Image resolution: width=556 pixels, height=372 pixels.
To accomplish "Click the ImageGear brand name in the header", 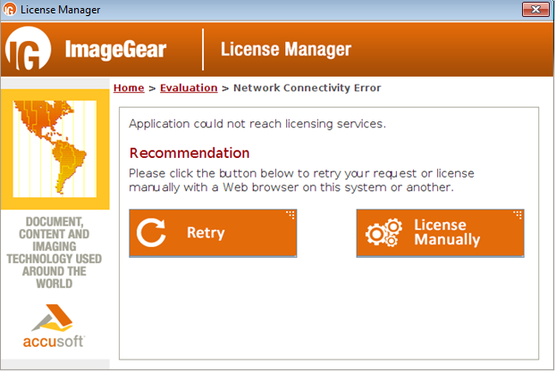I will tap(115, 50).
